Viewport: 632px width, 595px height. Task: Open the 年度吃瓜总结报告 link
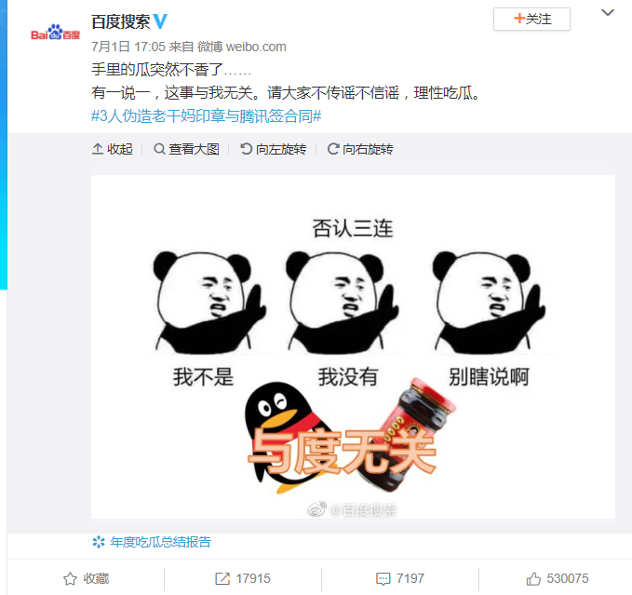(160, 542)
